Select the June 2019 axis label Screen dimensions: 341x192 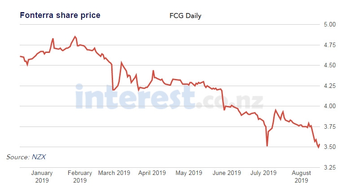click(226, 173)
